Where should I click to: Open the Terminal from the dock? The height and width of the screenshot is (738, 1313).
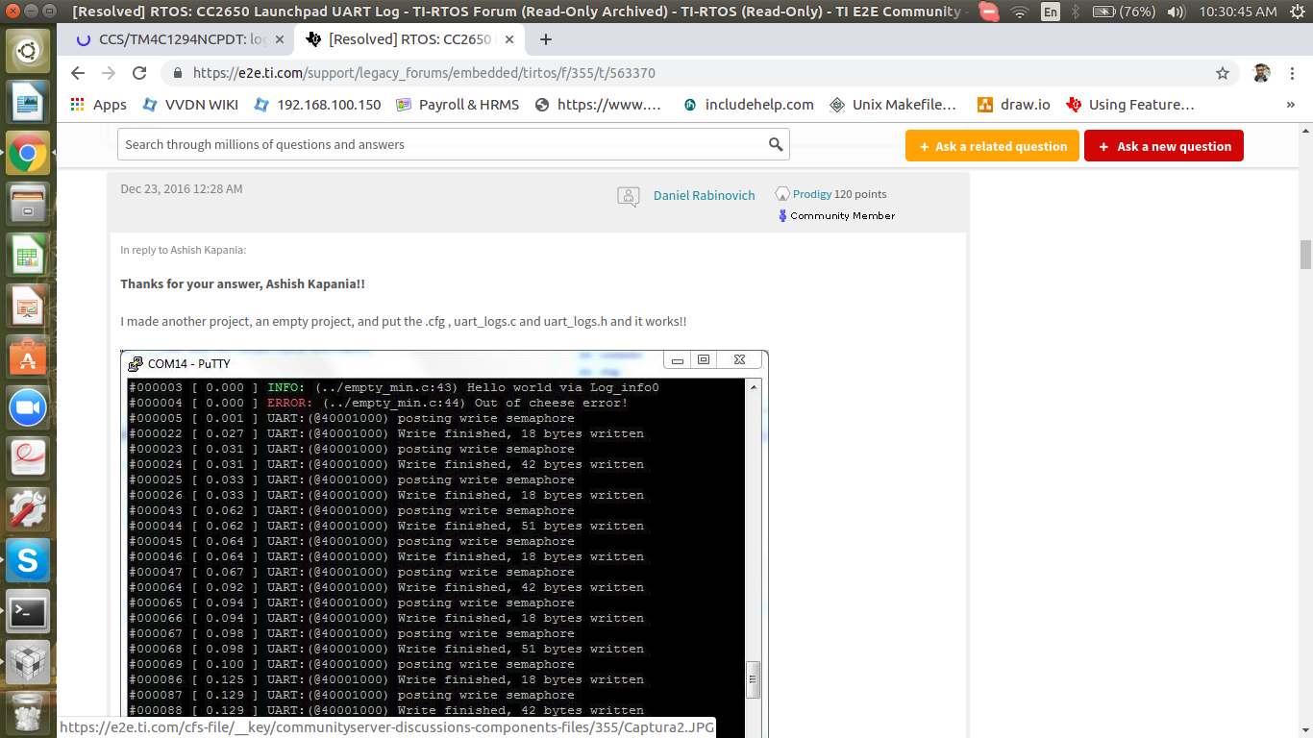pos(28,611)
